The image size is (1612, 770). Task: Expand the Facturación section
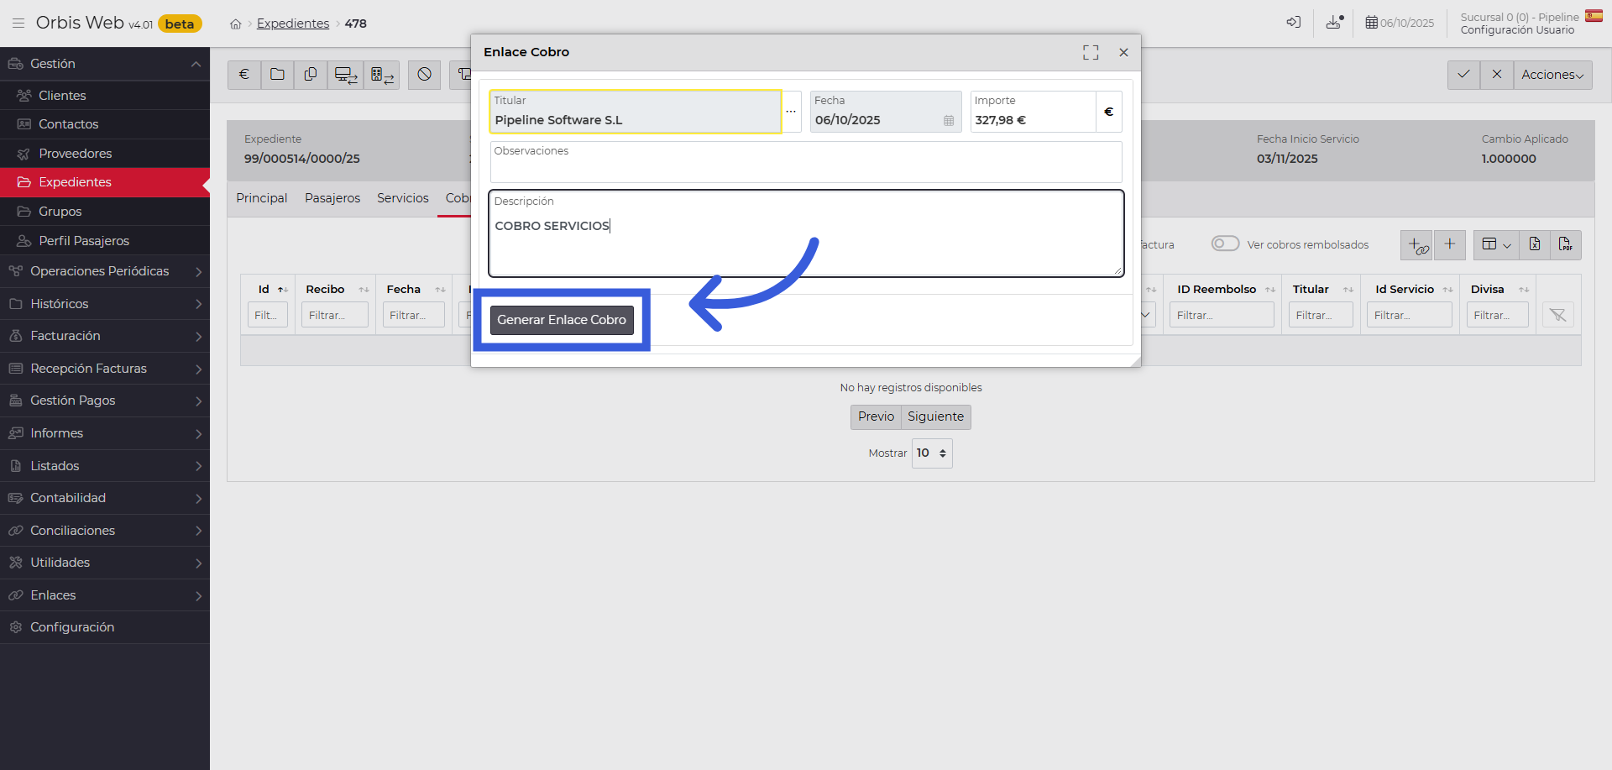(x=105, y=336)
